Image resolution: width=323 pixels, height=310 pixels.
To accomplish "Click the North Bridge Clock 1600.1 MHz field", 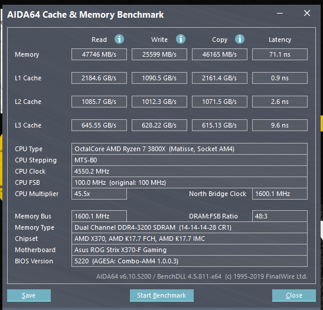I will pos(280,194).
